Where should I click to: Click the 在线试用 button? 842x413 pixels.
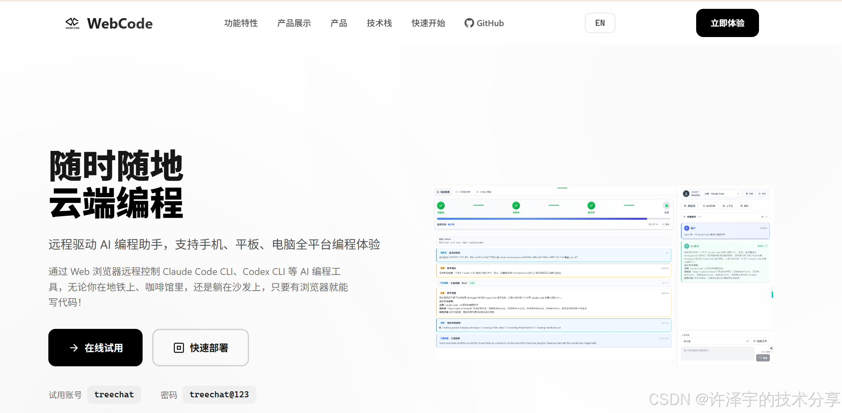[95, 347]
